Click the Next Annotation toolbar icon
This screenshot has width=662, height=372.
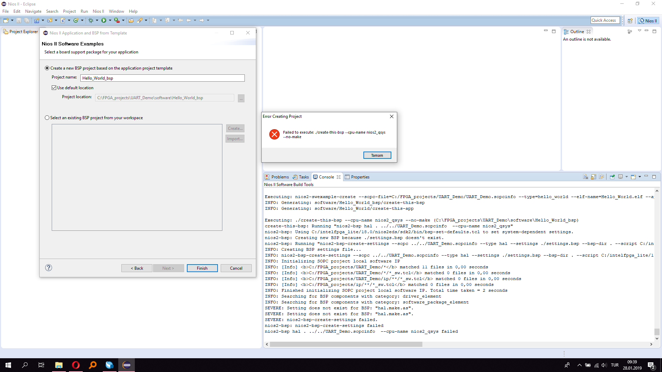pyautogui.click(x=154, y=20)
